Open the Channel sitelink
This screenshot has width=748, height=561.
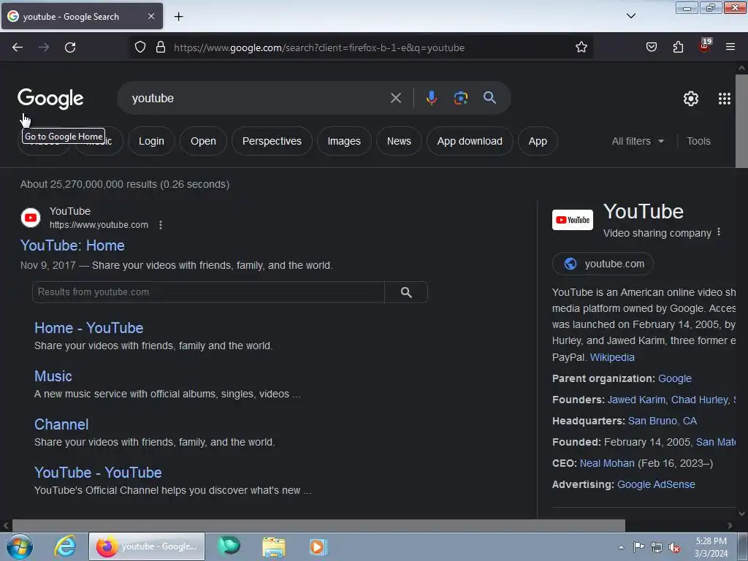(x=61, y=424)
